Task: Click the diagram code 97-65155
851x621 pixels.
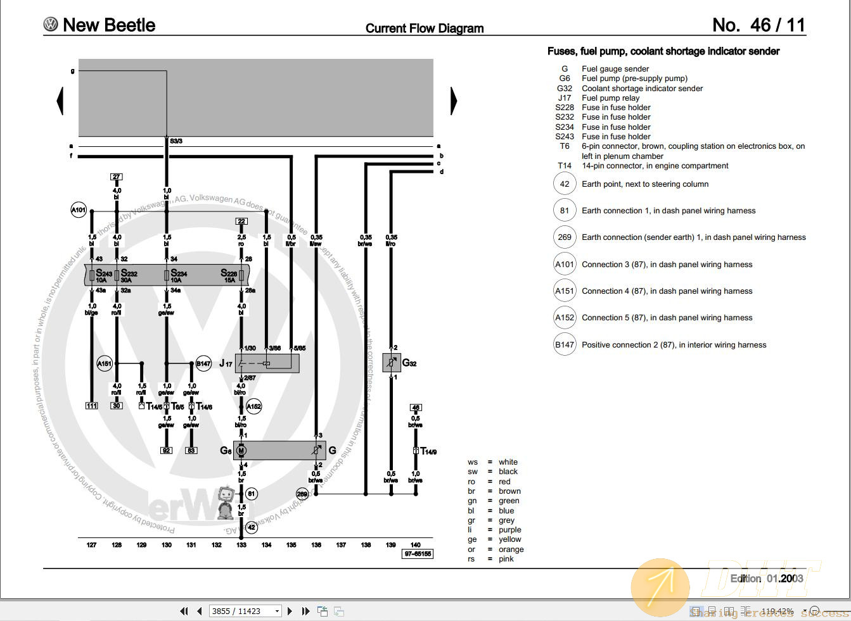Action: tap(418, 554)
